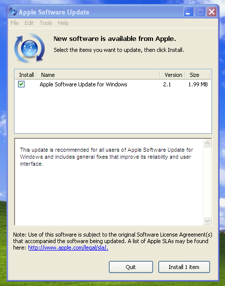Click the Install 1 item button
The height and width of the screenshot is (286, 225).
click(x=184, y=267)
